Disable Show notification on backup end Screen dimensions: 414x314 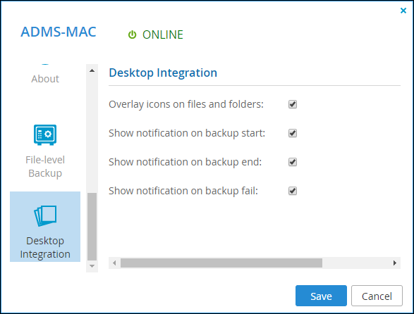coord(293,162)
